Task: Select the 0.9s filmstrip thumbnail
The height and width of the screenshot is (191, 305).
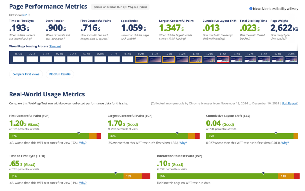Action: pos(141,59)
